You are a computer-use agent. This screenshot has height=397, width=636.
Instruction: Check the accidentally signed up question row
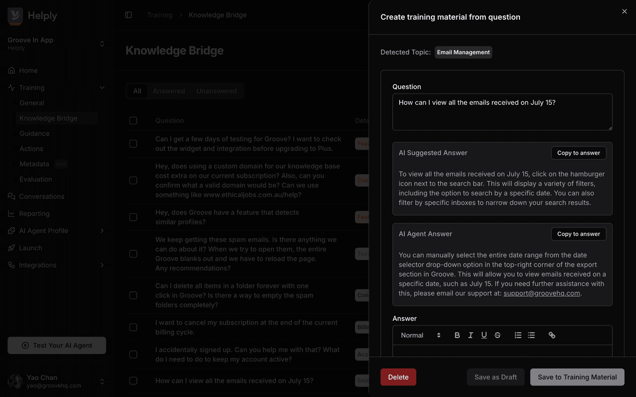tap(133, 355)
